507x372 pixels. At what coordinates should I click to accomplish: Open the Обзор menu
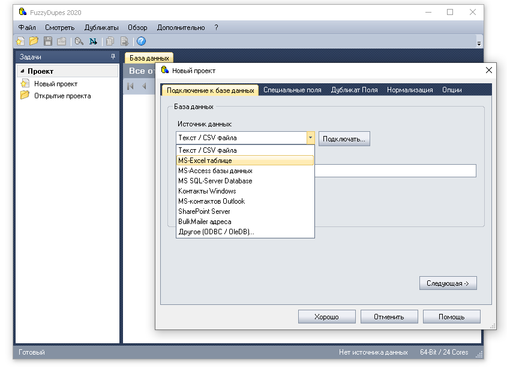137,28
